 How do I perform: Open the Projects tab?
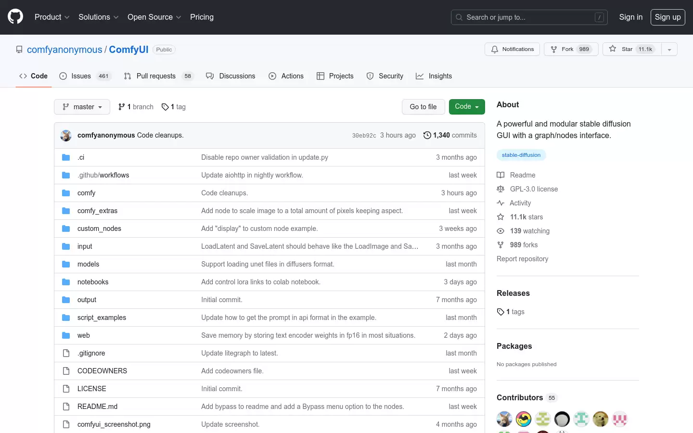[x=335, y=76]
